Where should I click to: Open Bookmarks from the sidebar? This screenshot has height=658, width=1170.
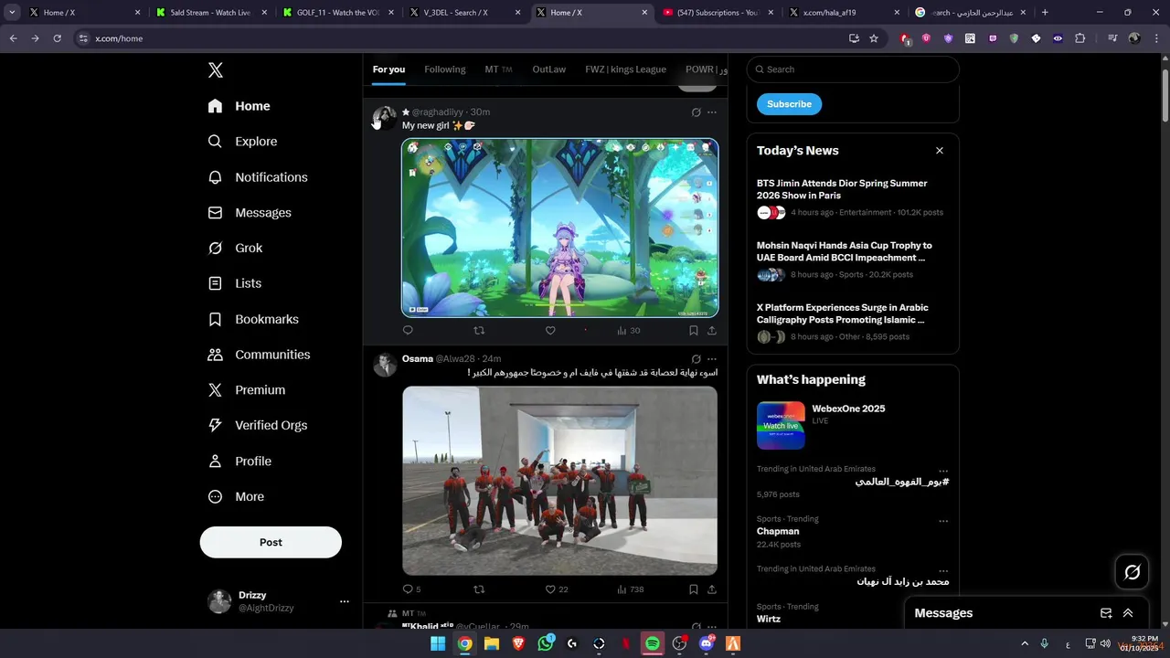[x=253, y=319]
